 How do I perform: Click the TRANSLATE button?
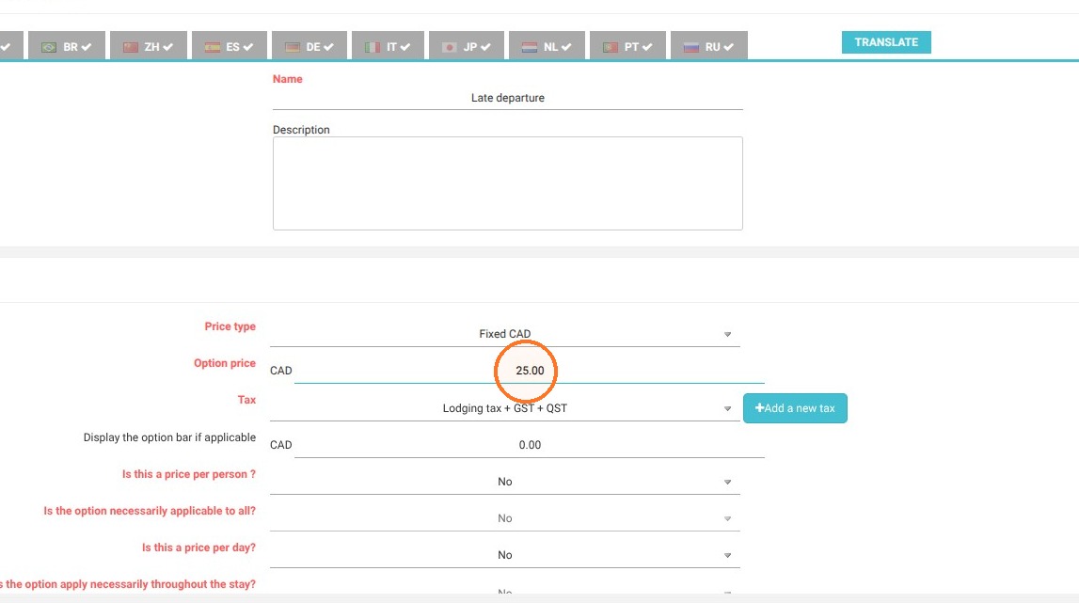(886, 42)
